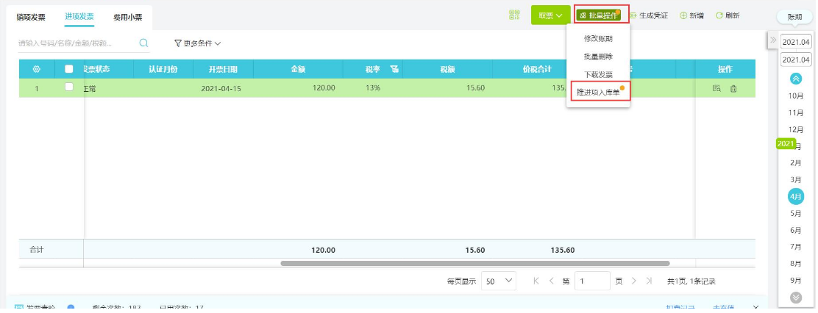Select 9月 in the period list

click(796, 280)
